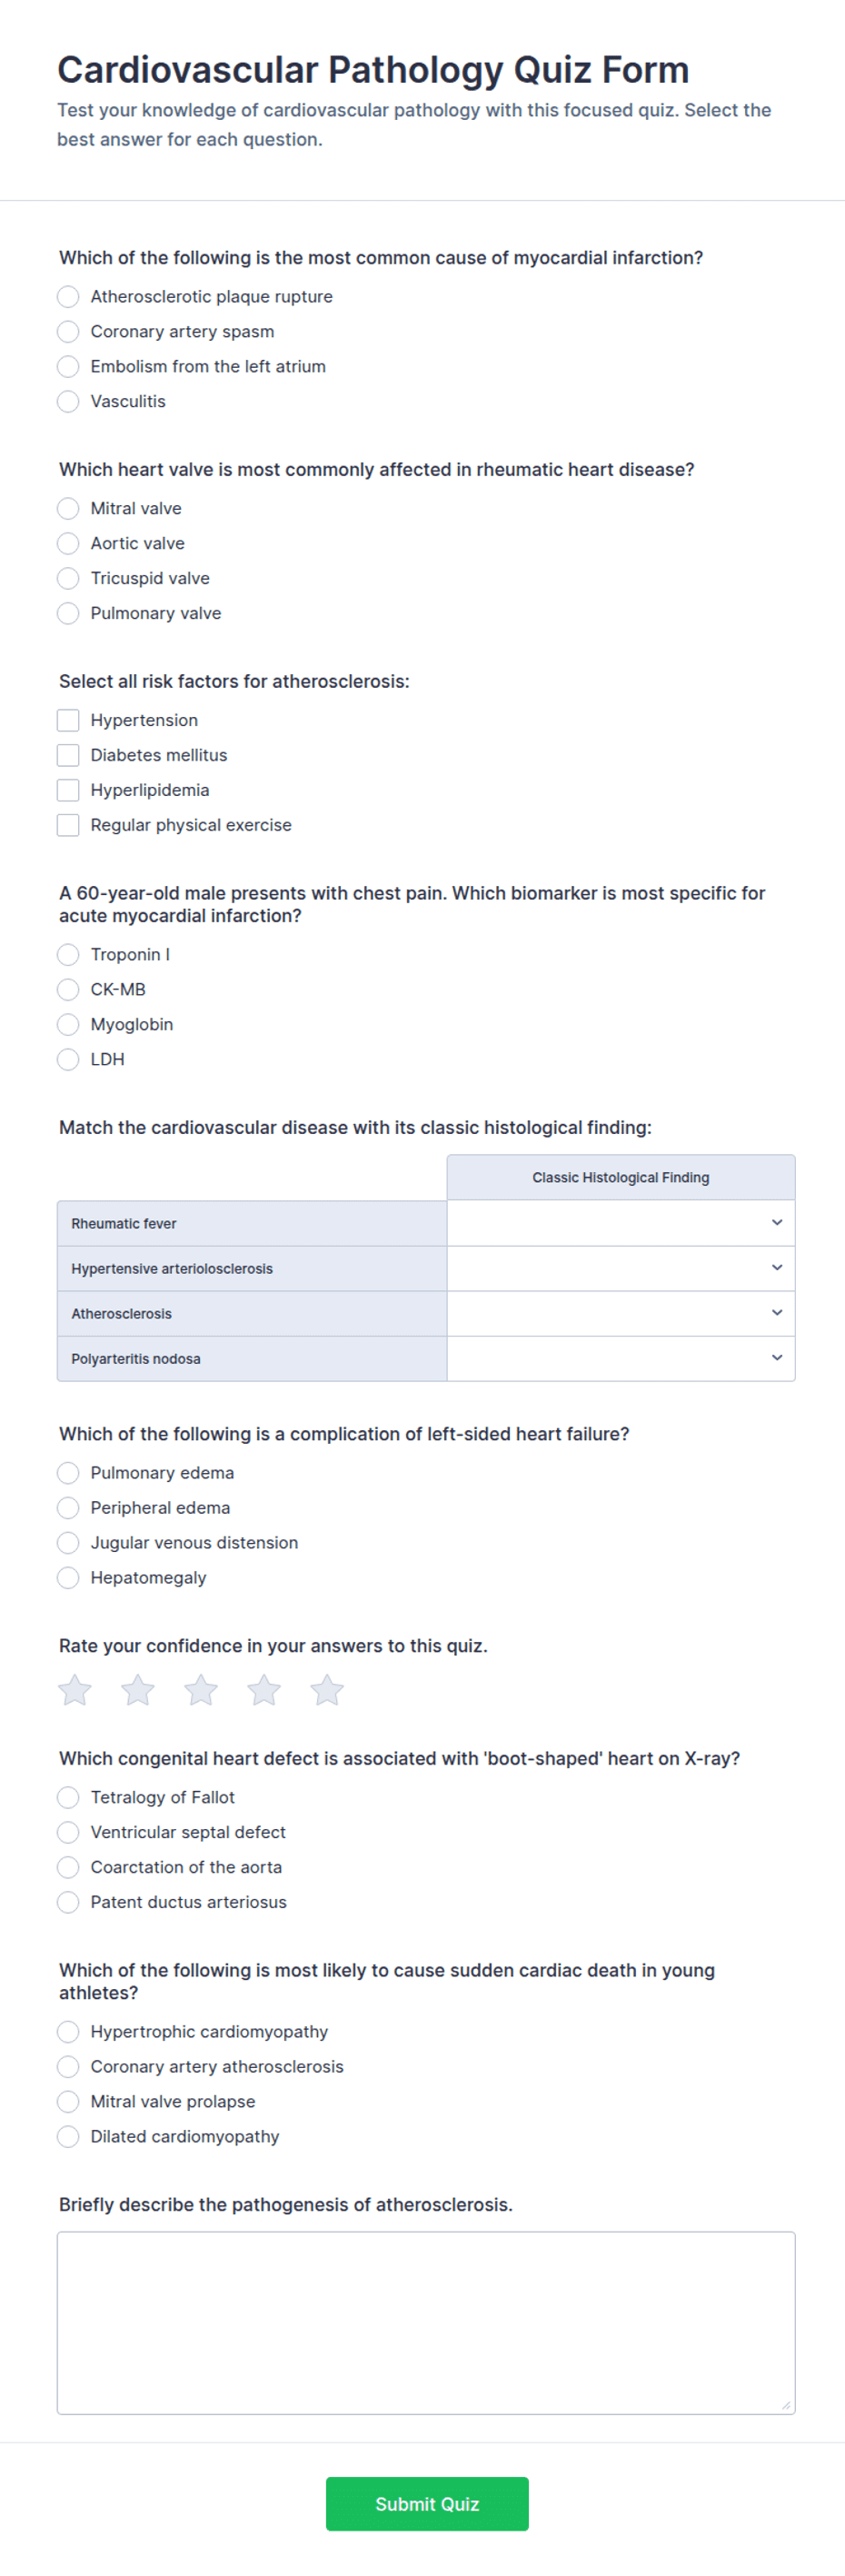Check Regular physical exercise option
This screenshot has width=845, height=2576.
click(x=68, y=825)
